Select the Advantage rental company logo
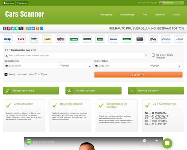Viewport: 187px width, 150px height. click(x=166, y=39)
